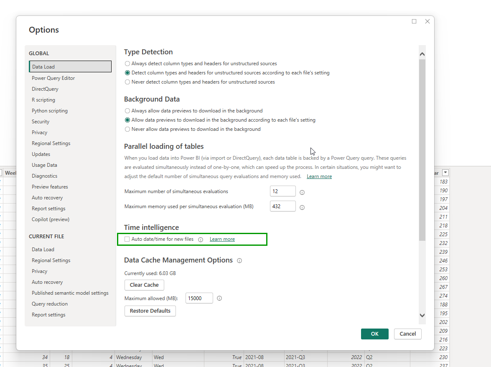Select Never allow data previews in background
The width and height of the screenshot is (491, 367).
tap(127, 129)
